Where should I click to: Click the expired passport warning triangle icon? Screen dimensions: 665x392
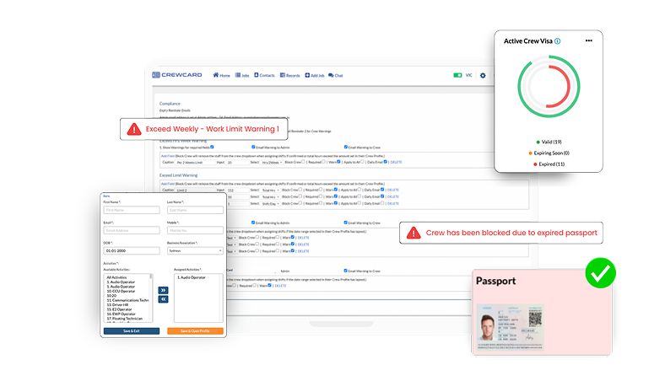point(414,233)
